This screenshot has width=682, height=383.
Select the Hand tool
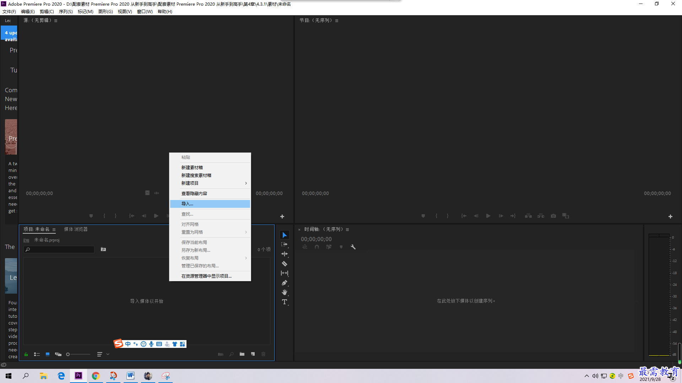pyautogui.click(x=285, y=292)
